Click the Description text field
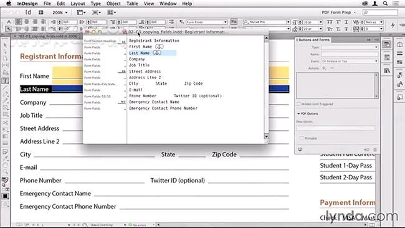 [x=336, y=128]
